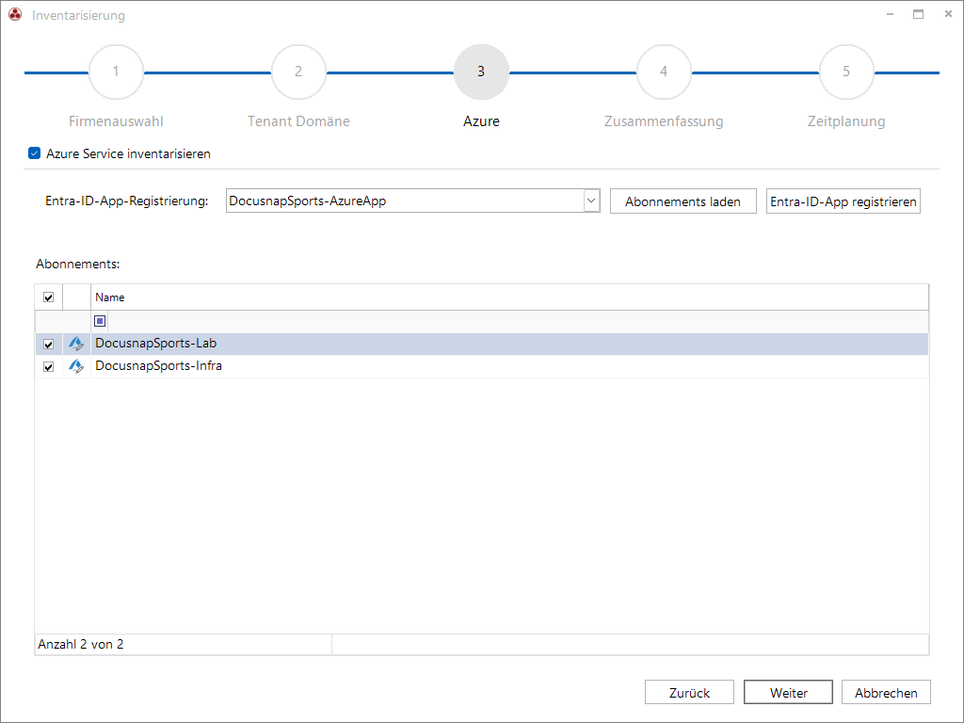
Task: Click the Name filter input field
Action: [x=518, y=321]
